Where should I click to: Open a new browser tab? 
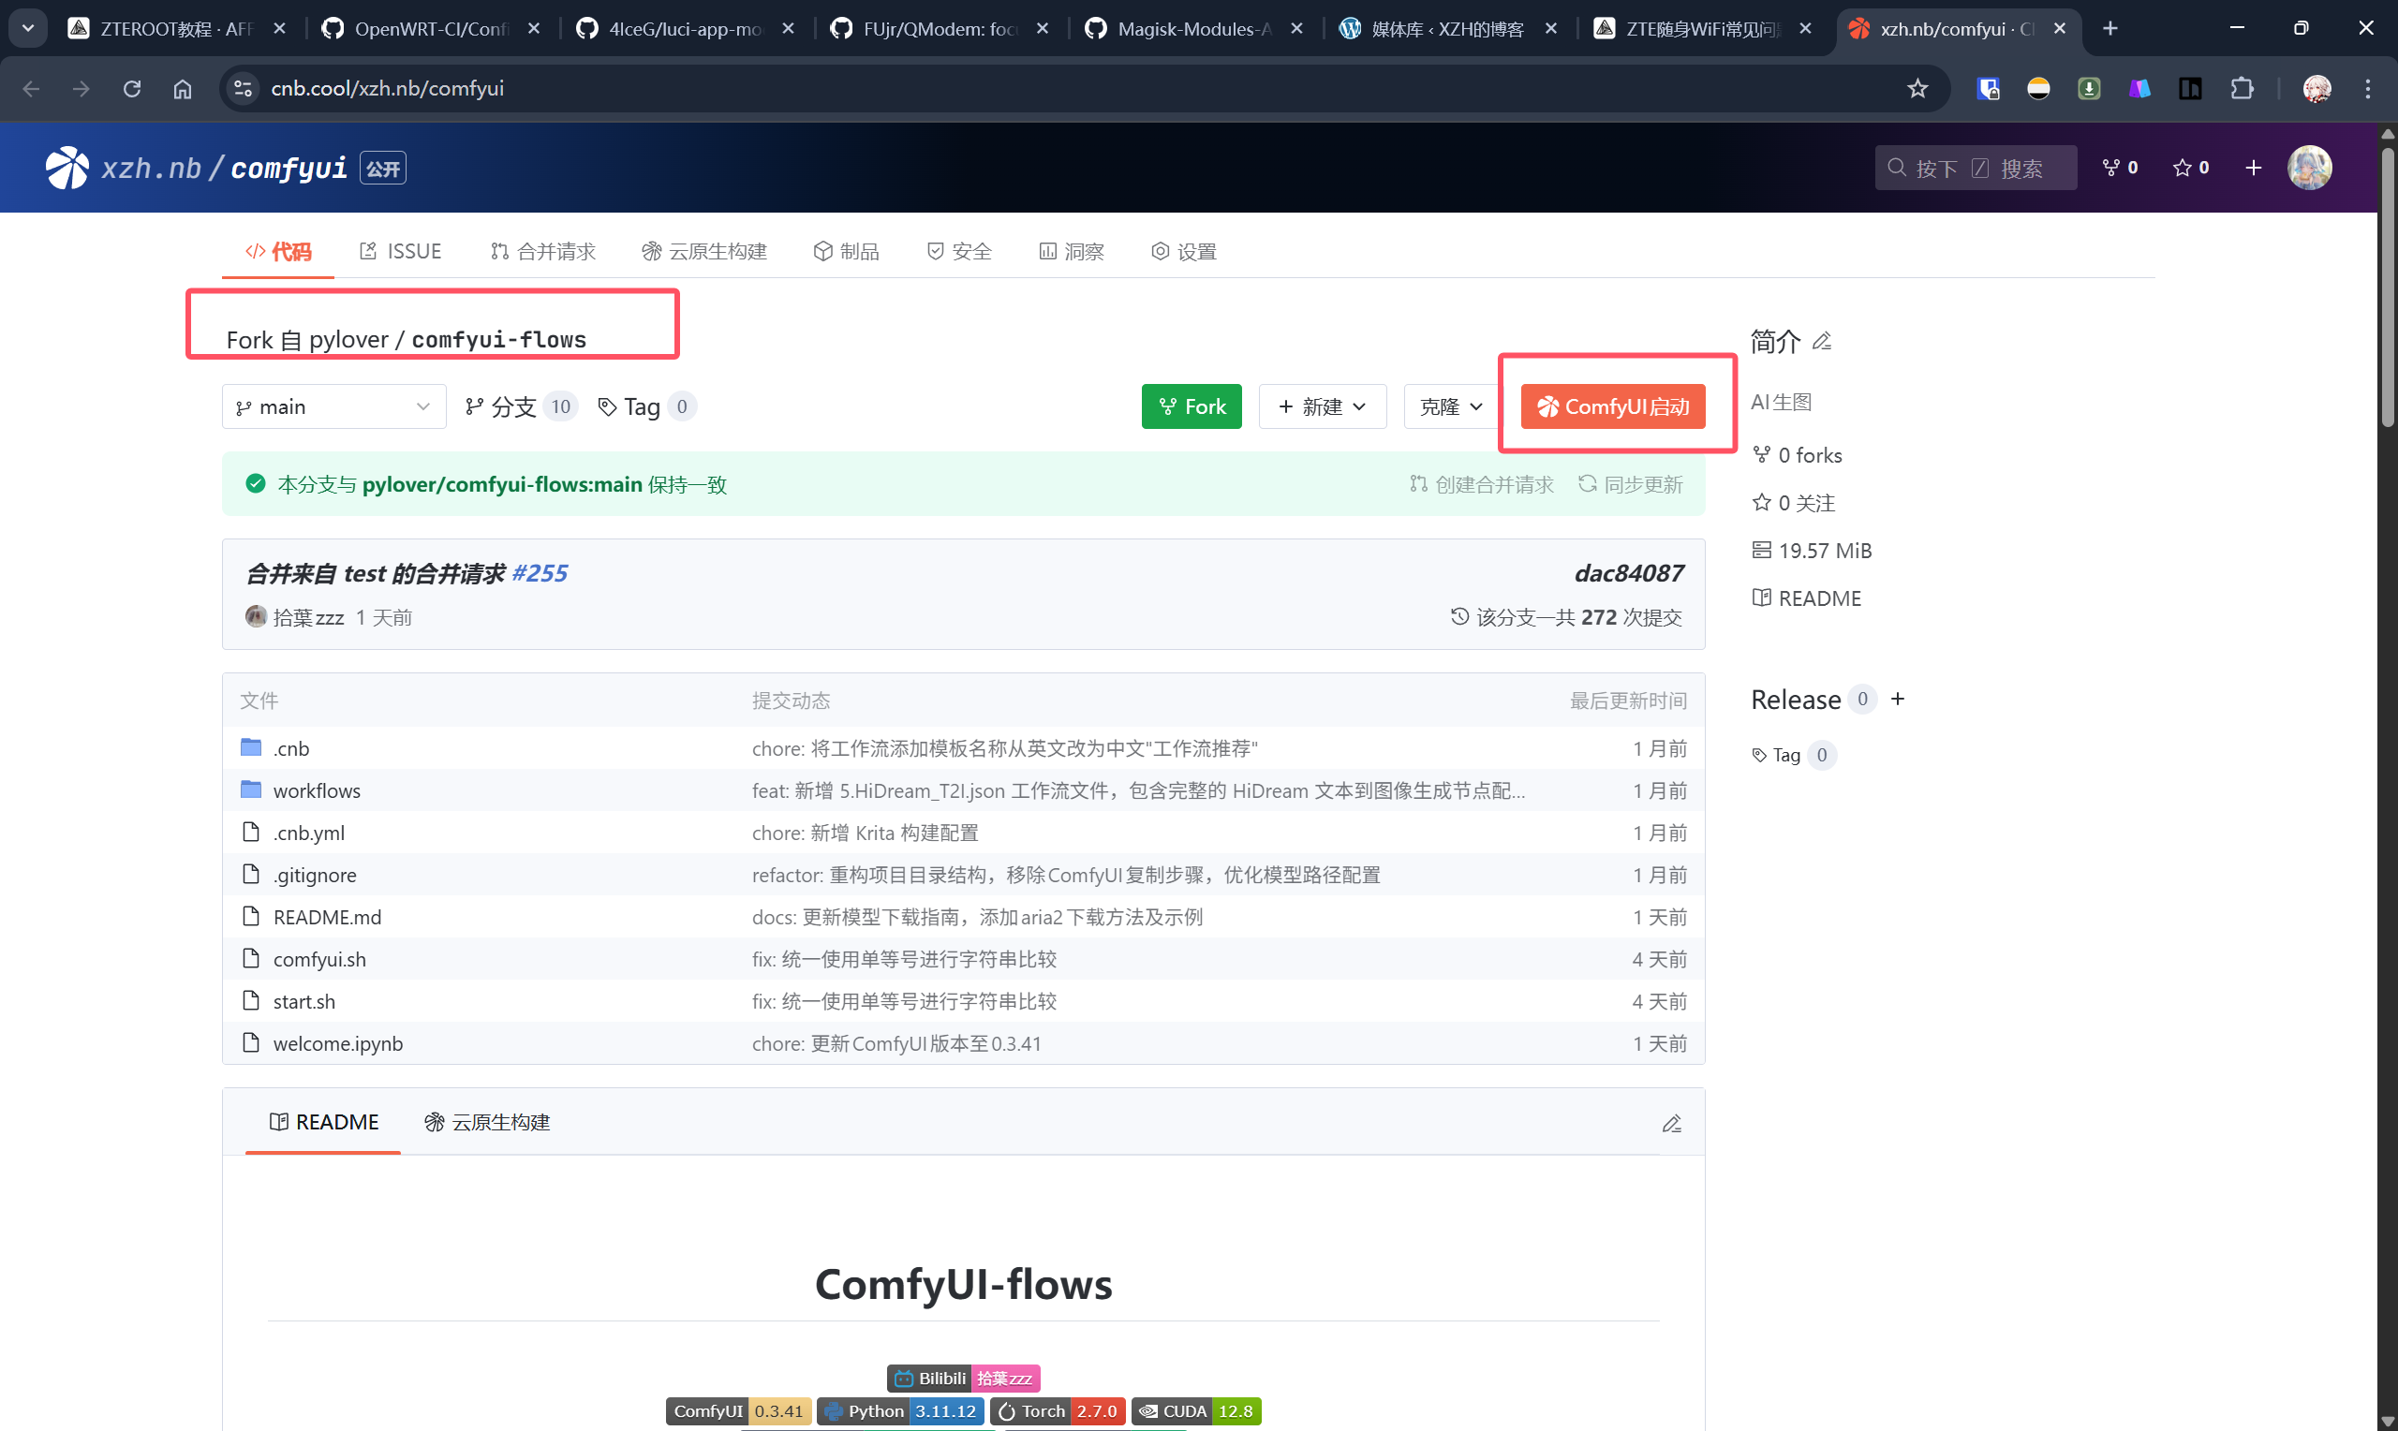[2110, 29]
